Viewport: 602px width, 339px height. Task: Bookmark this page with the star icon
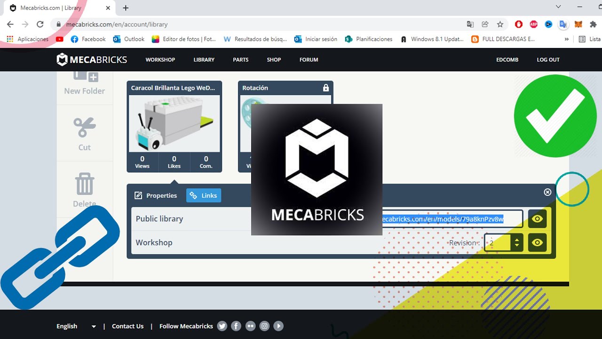coord(500,24)
